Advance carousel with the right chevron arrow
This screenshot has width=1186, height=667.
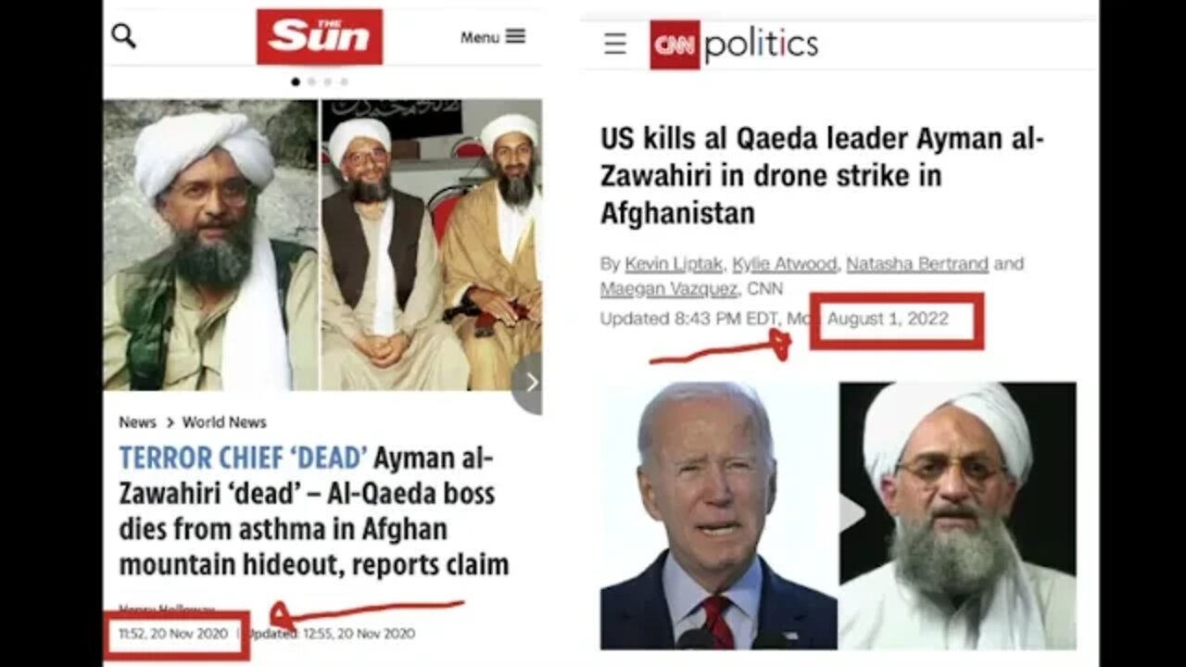(529, 382)
